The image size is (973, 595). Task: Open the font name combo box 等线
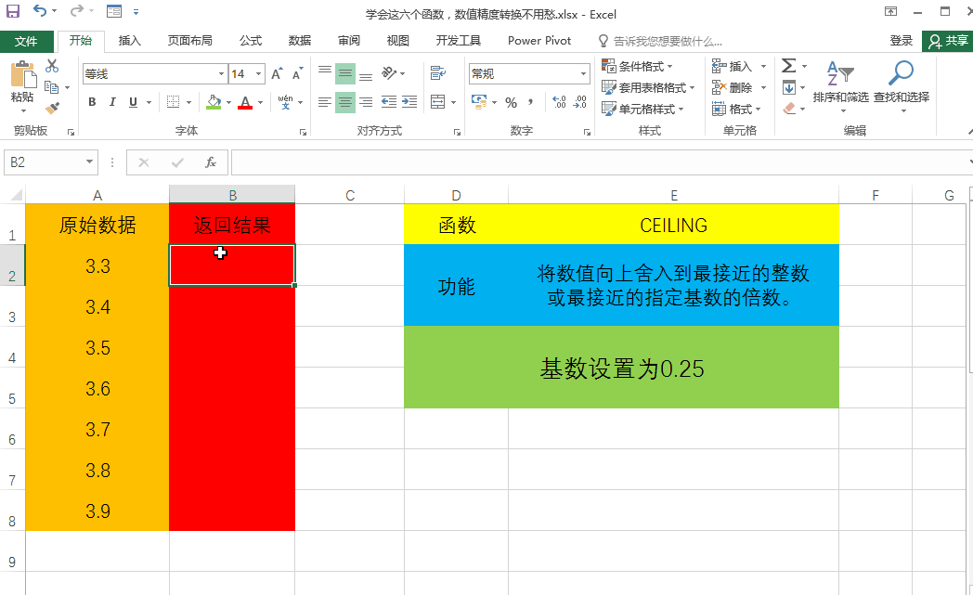pyautogui.click(x=154, y=74)
